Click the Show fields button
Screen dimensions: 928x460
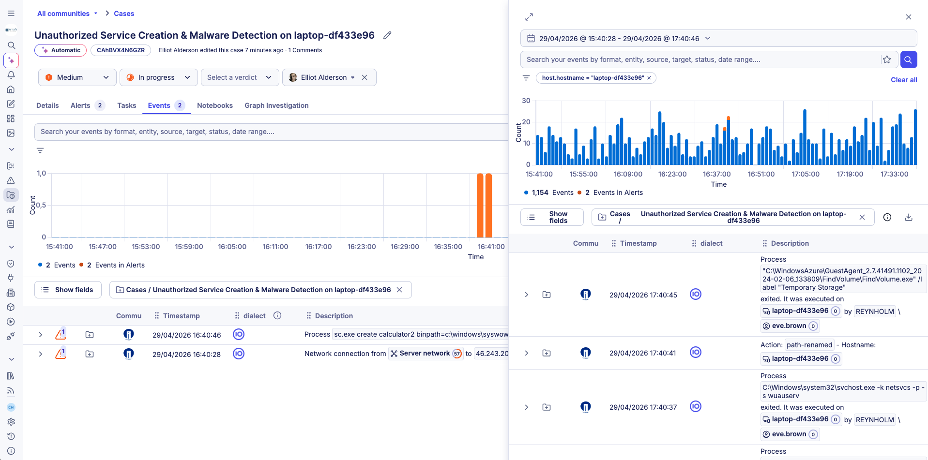[68, 289]
